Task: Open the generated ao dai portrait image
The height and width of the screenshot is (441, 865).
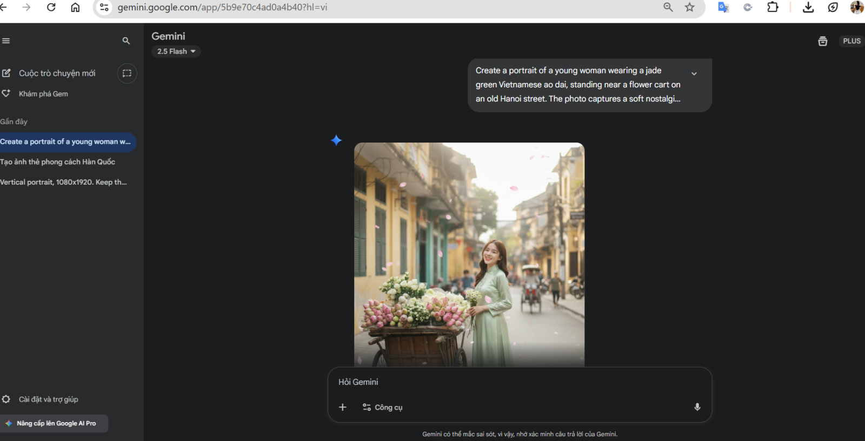Action: tap(469, 254)
